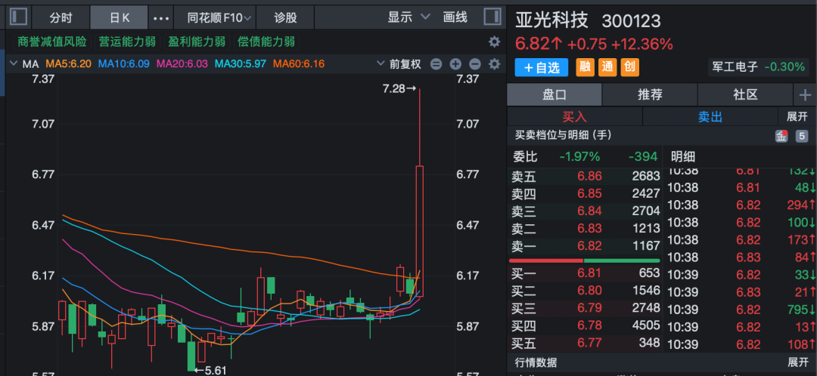Expand the 同花顺F10 dropdown
Viewport: 817px width, 376px height.
click(214, 17)
